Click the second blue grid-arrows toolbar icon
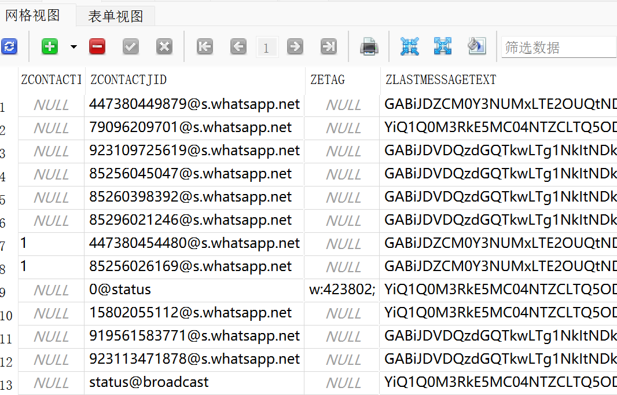Image resolution: width=617 pixels, height=395 pixels. click(443, 46)
